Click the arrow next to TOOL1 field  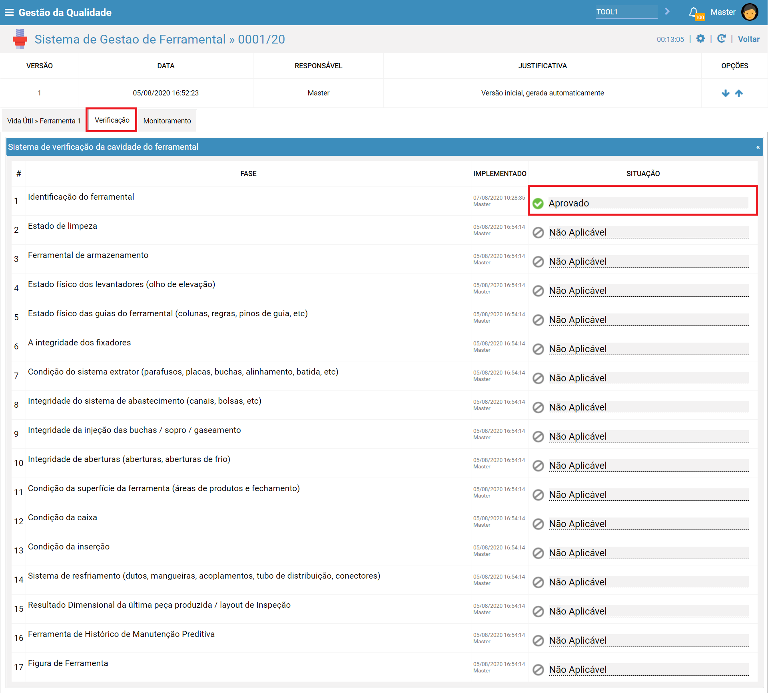pyautogui.click(x=667, y=12)
